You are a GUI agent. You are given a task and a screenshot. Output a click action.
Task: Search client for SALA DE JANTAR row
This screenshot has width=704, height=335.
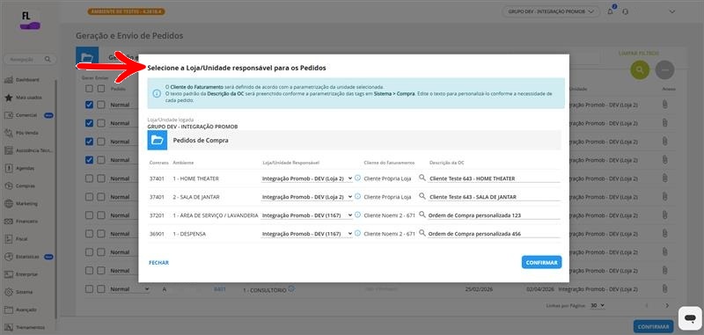click(x=422, y=196)
